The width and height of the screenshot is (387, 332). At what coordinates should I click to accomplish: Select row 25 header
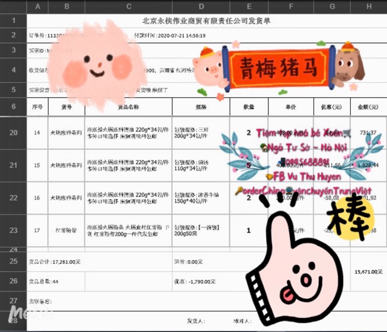[x=13, y=261]
